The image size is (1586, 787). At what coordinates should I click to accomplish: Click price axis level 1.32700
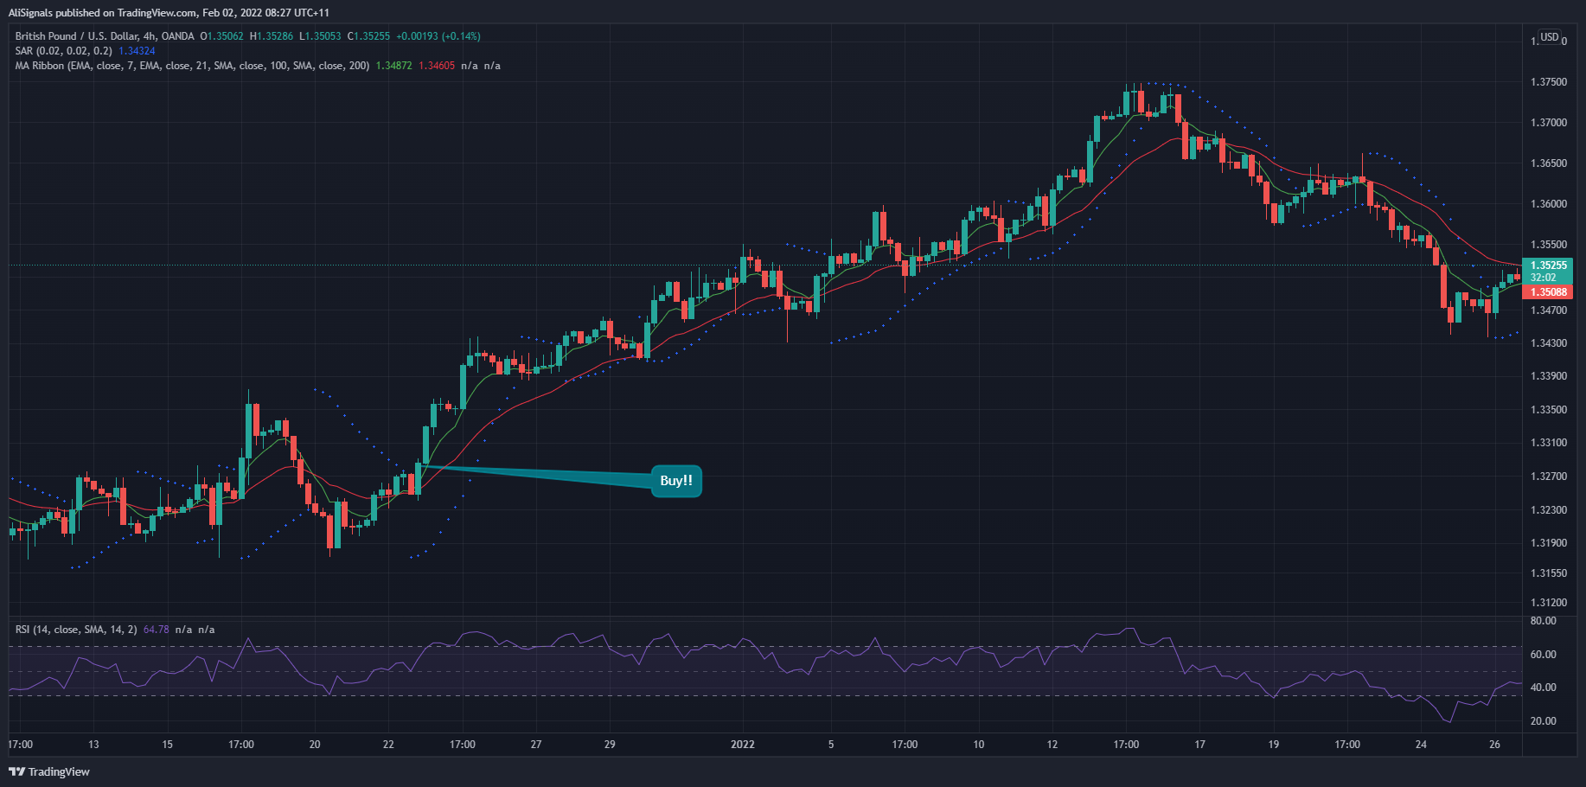point(1548,477)
